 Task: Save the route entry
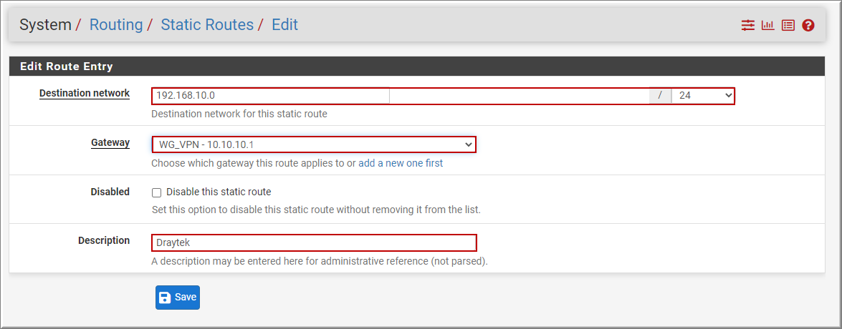click(x=178, y=298)
